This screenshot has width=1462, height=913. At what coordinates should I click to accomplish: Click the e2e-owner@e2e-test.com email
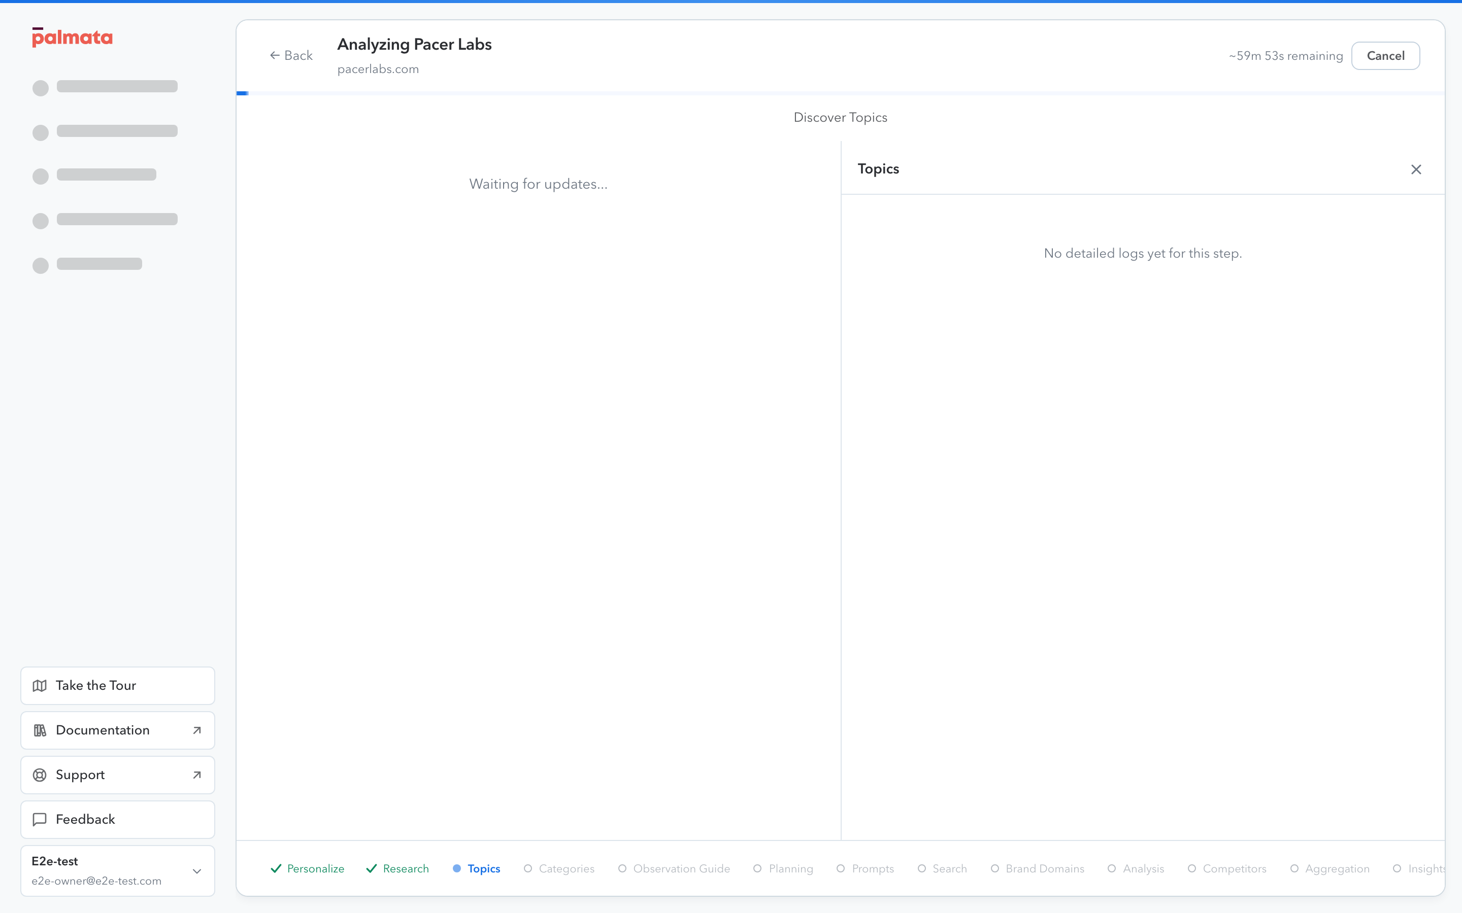[x=96, y=881]
